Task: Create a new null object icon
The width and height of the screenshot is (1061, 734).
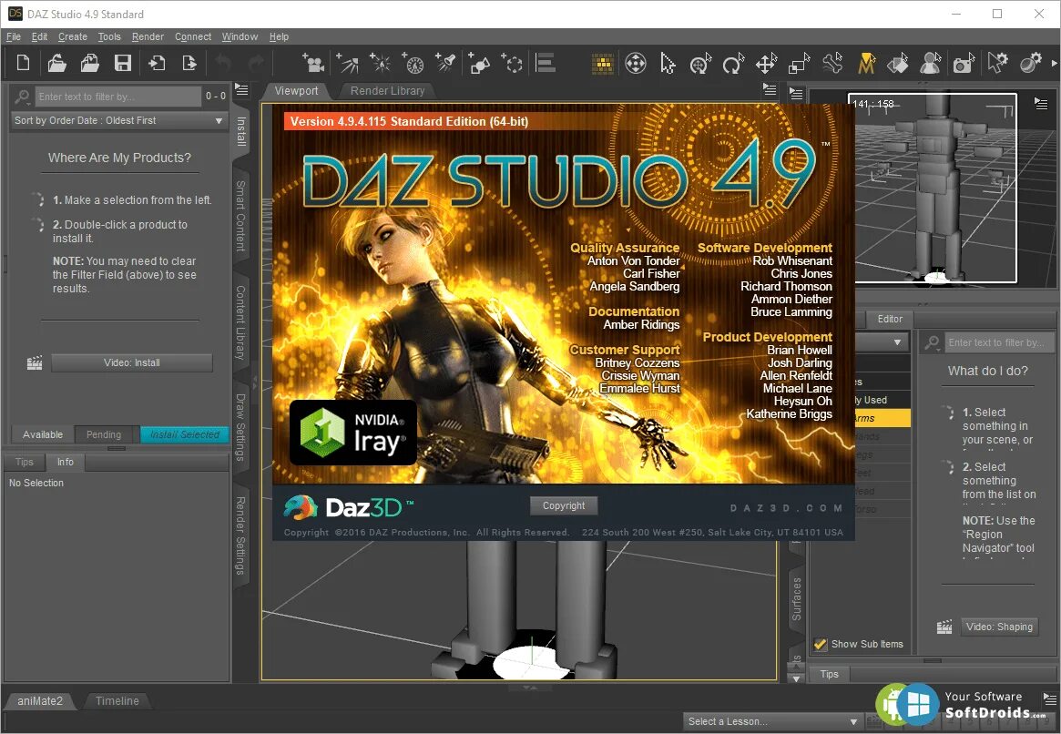Action: click(x=513, y=63)
